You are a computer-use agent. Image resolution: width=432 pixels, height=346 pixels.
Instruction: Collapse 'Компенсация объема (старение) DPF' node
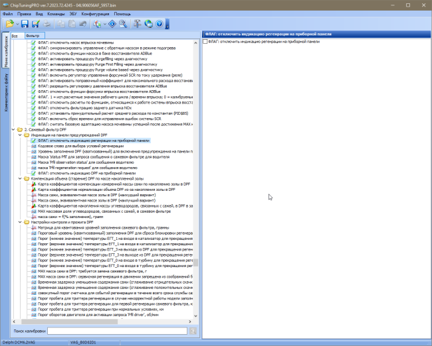pyautogui.click(x=20, y=178)
